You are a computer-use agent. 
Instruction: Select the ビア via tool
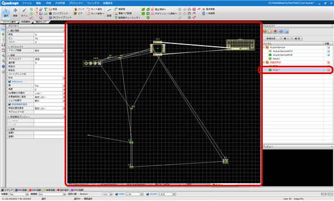(78, 13)
